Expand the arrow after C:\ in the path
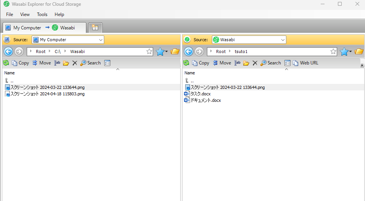This screenshot has height=201, width=365. pos(65,51)
